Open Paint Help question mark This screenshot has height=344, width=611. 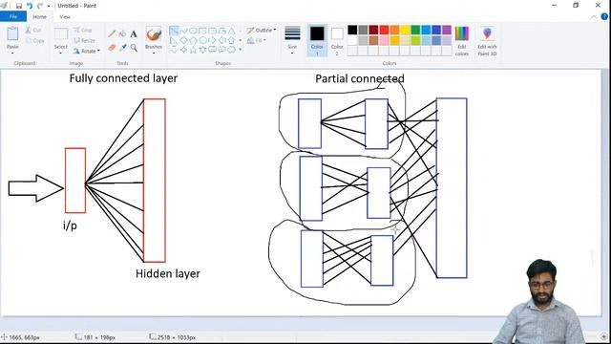[604, 17]
